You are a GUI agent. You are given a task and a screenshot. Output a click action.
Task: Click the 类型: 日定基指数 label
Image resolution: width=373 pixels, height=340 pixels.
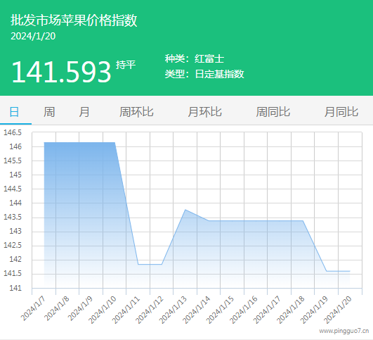click(204, 74)
